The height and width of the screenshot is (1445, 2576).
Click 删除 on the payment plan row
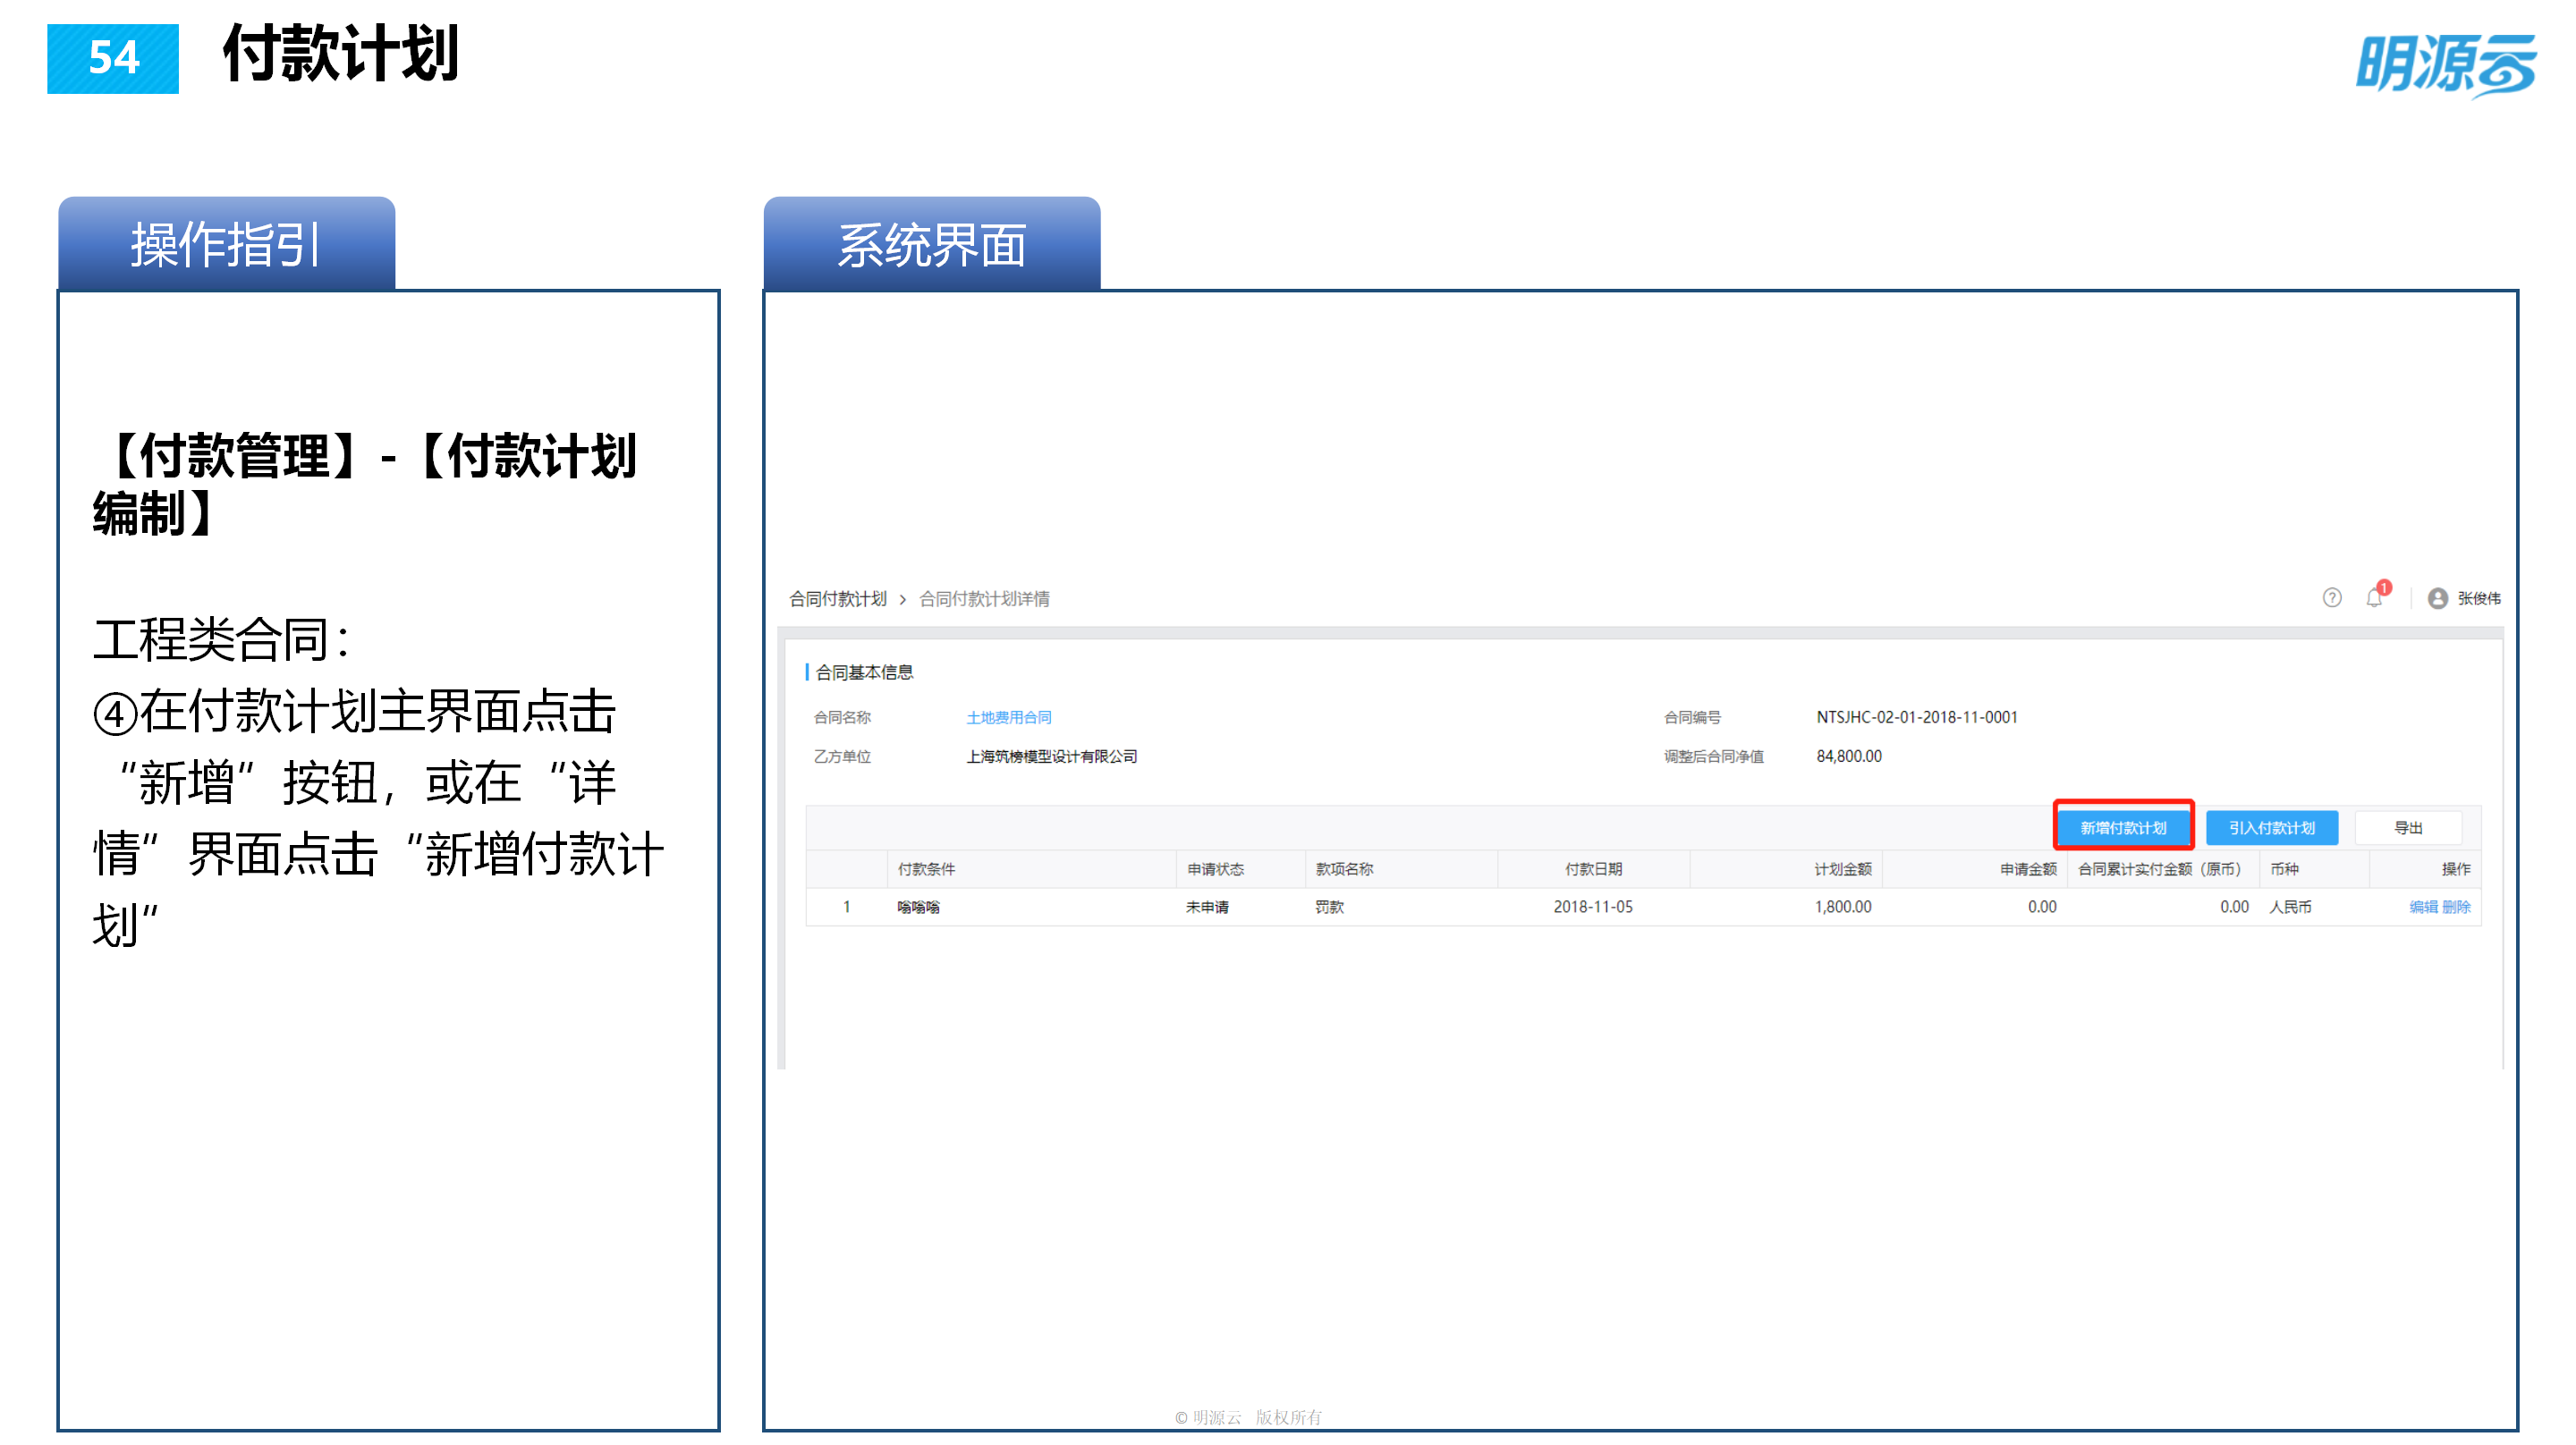click(2457, 907)
